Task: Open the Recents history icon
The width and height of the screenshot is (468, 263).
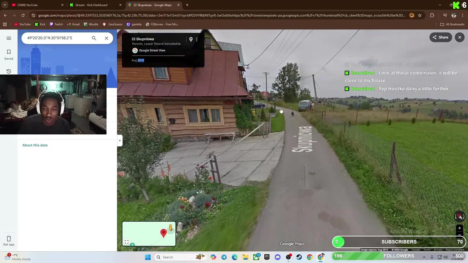Action: (9, 71)
